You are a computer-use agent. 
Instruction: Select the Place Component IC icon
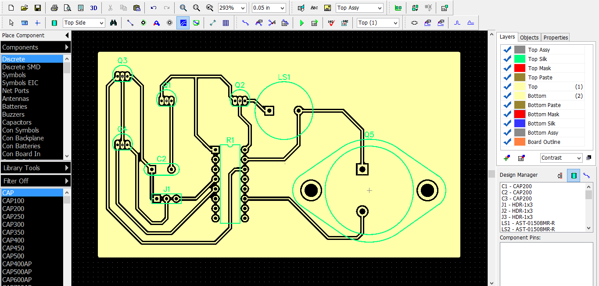[54, 22]
